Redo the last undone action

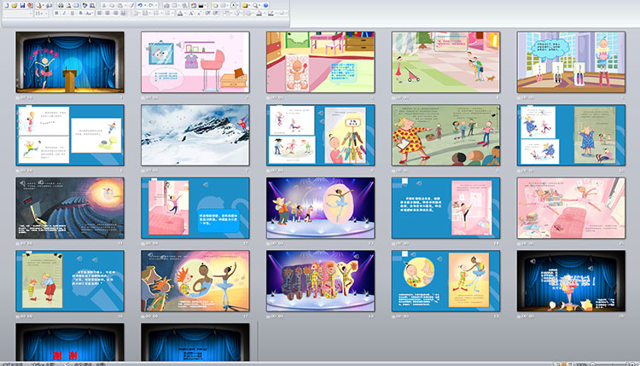(150, 5)
